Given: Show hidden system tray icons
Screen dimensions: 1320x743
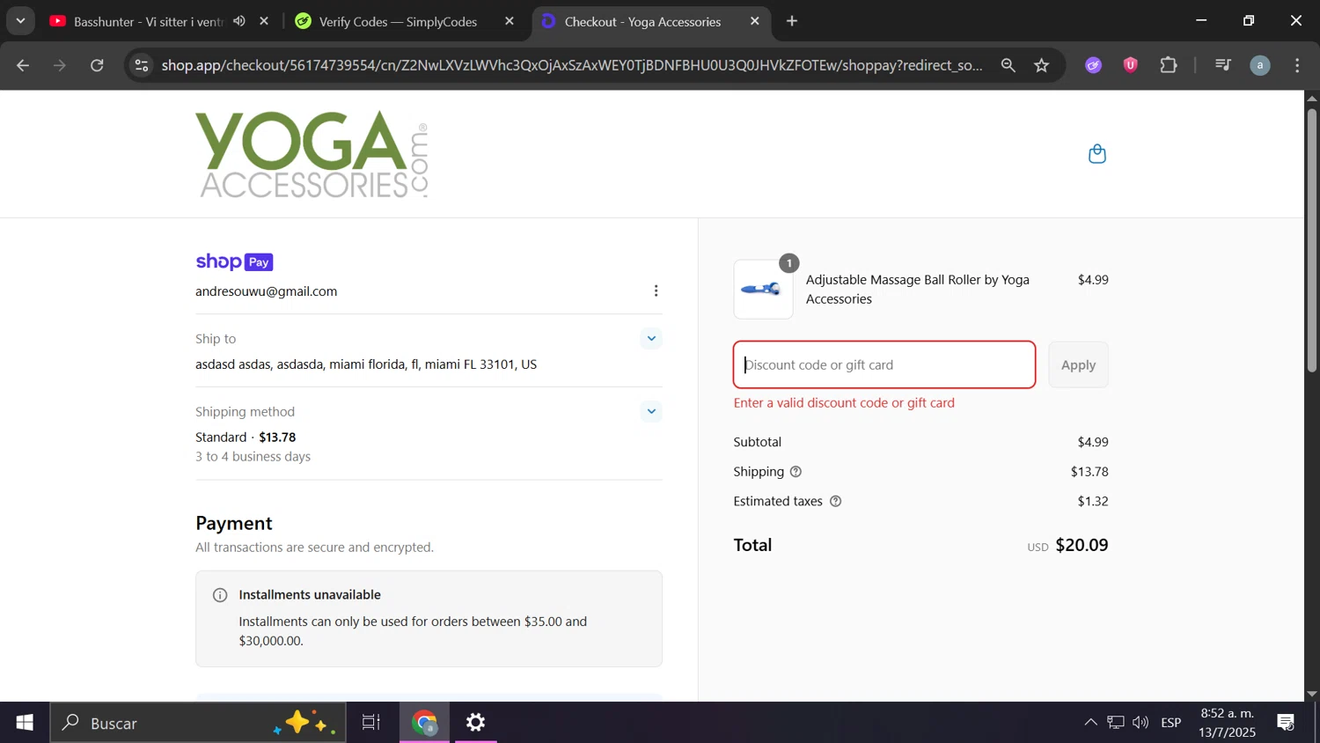Looking at the screenshot, I should (x=1090, y=723).
